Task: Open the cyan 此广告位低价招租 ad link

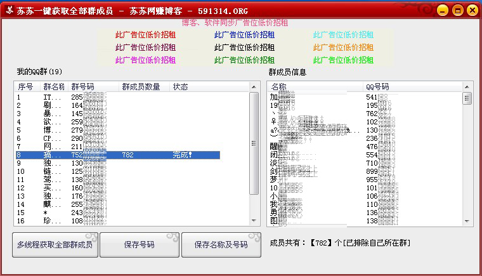Action: [343, 35]
